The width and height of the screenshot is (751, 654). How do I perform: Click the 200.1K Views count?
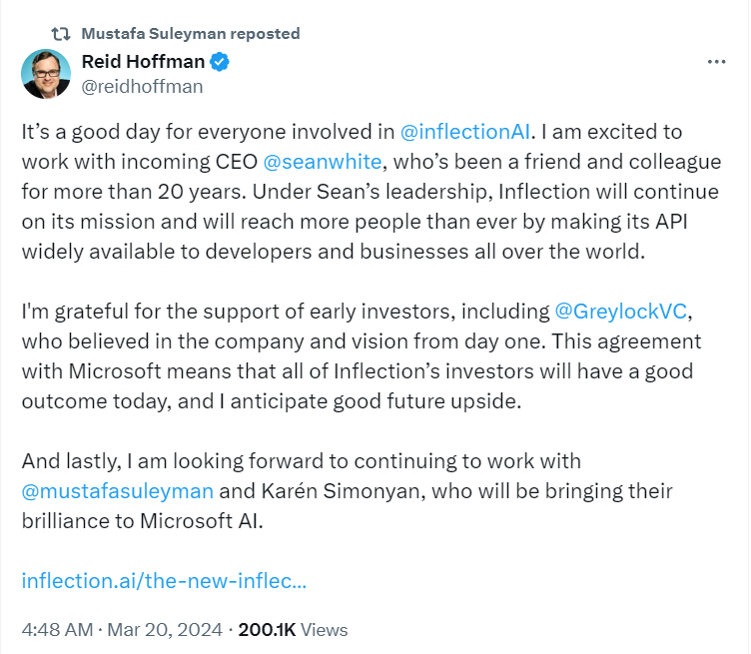pyautogui.click(x=293, y=630)
